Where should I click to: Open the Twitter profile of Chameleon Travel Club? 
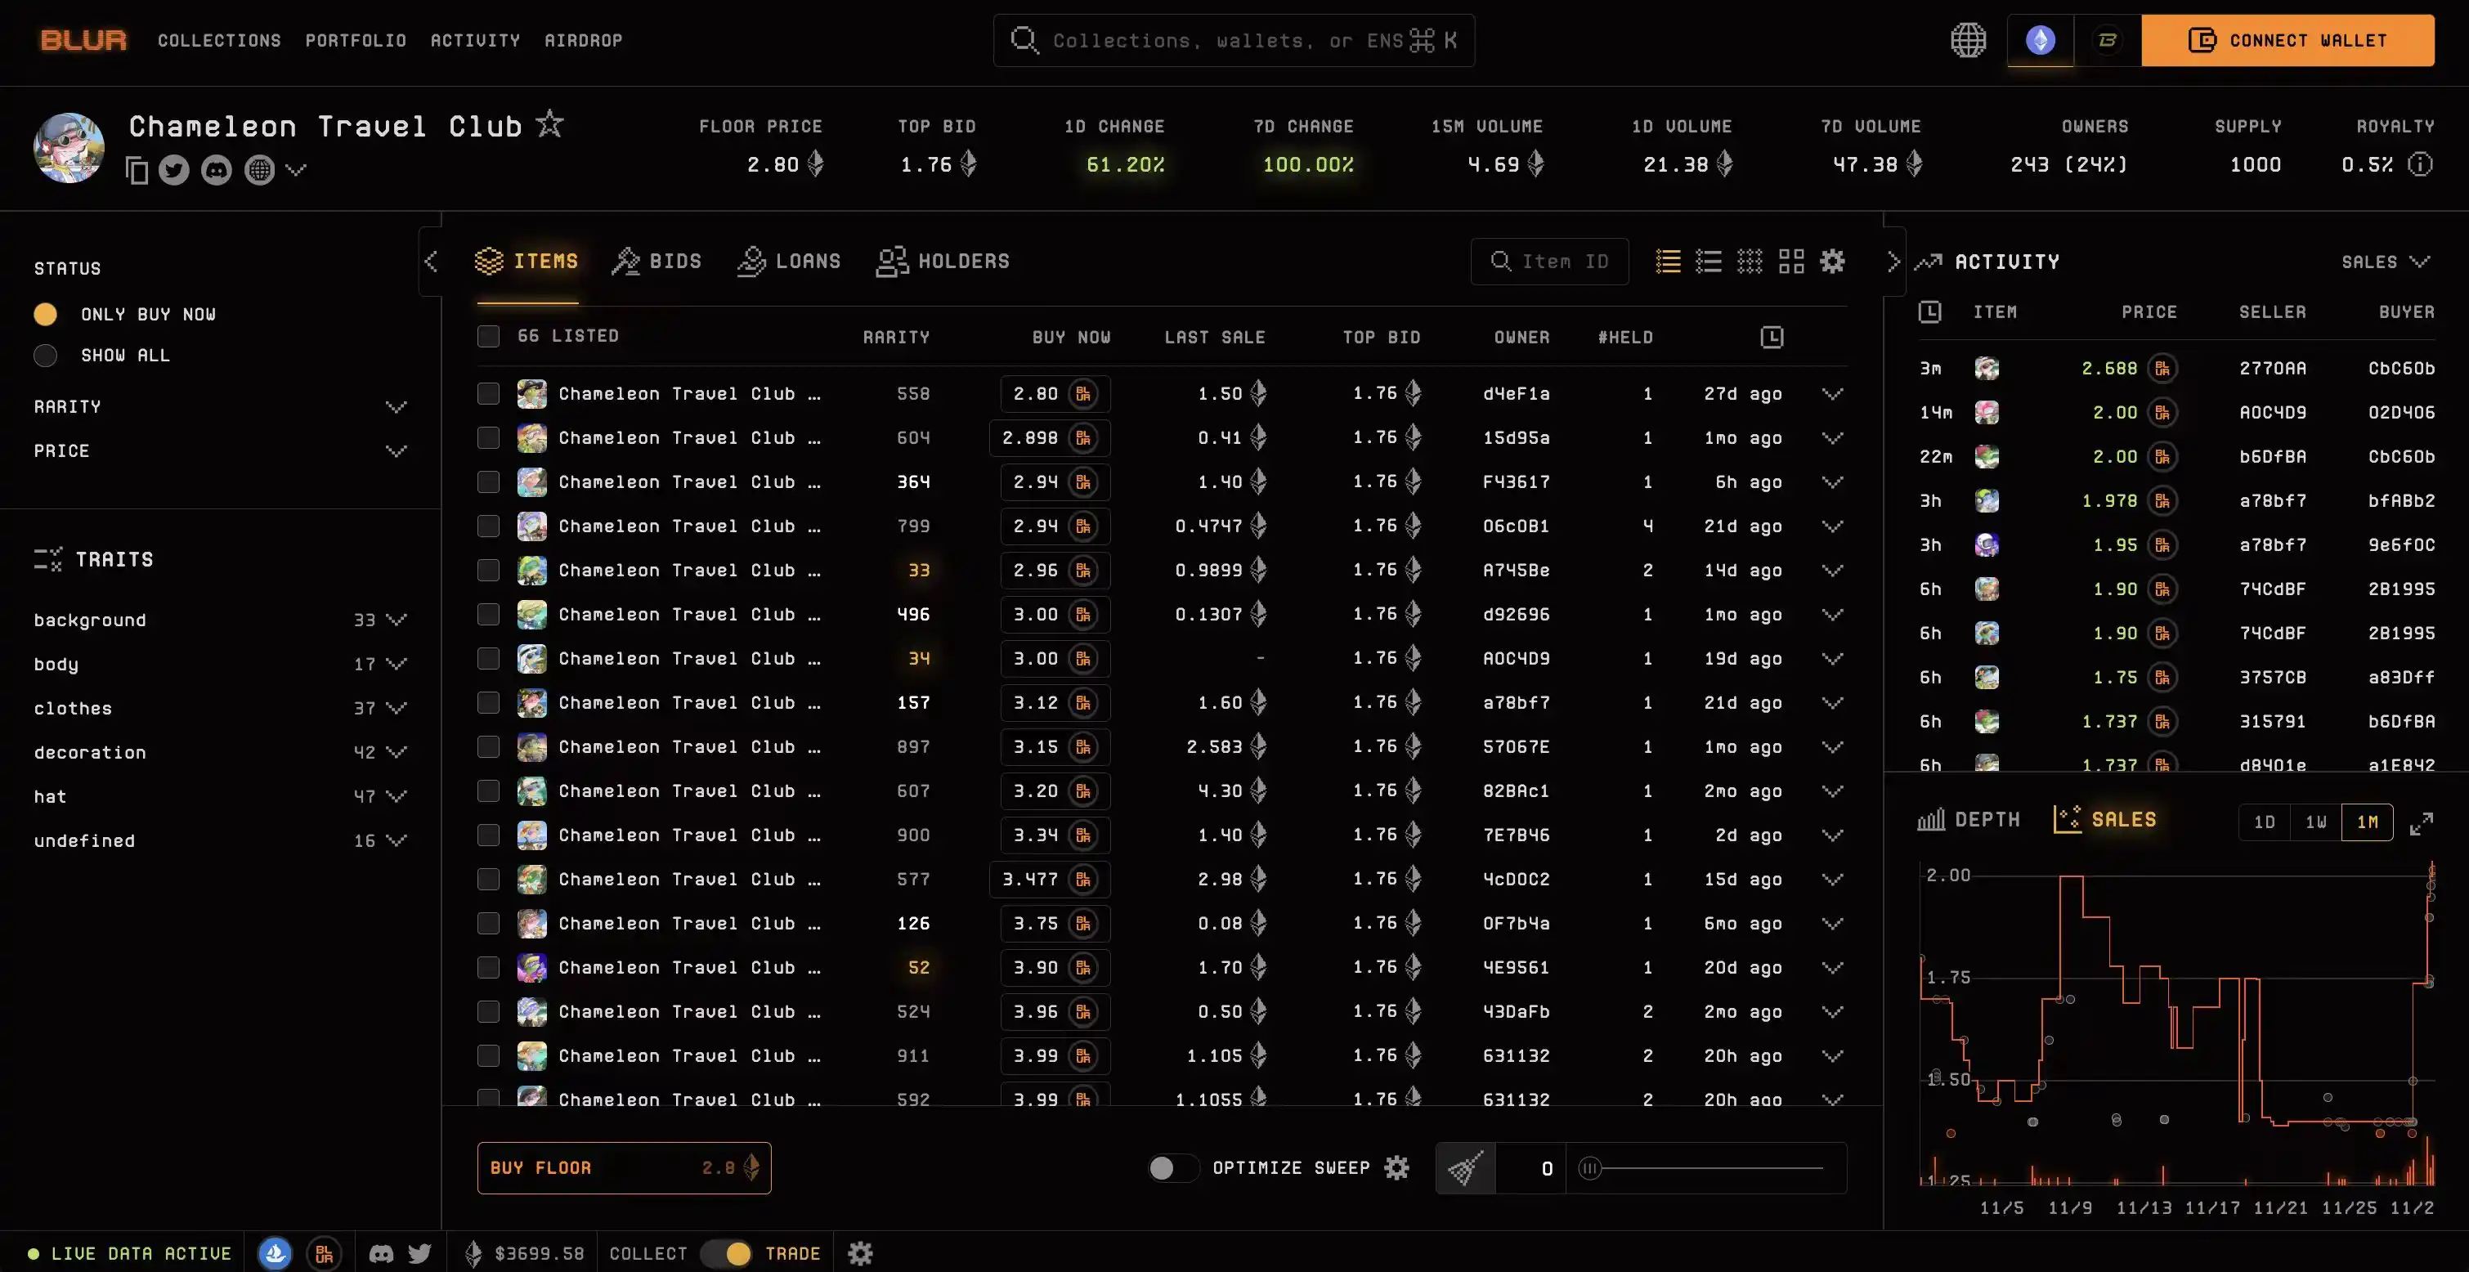coord(174,170)
